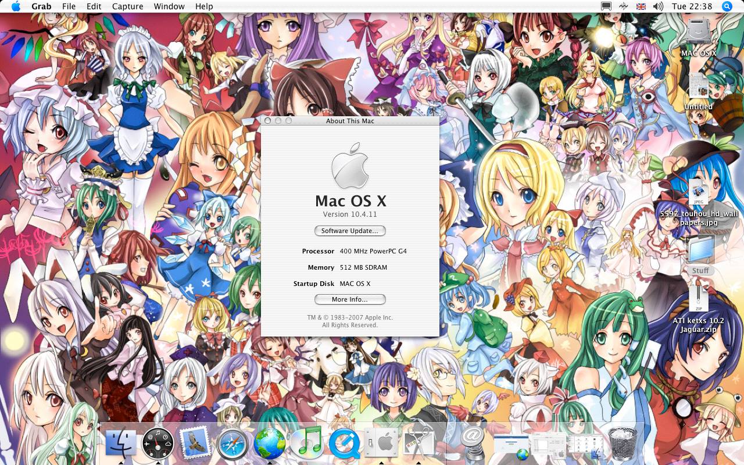Click the 512 MB SDRAM text
This screenshot has width=744, height=465.
pyautogui.click(x=363, y=267)
